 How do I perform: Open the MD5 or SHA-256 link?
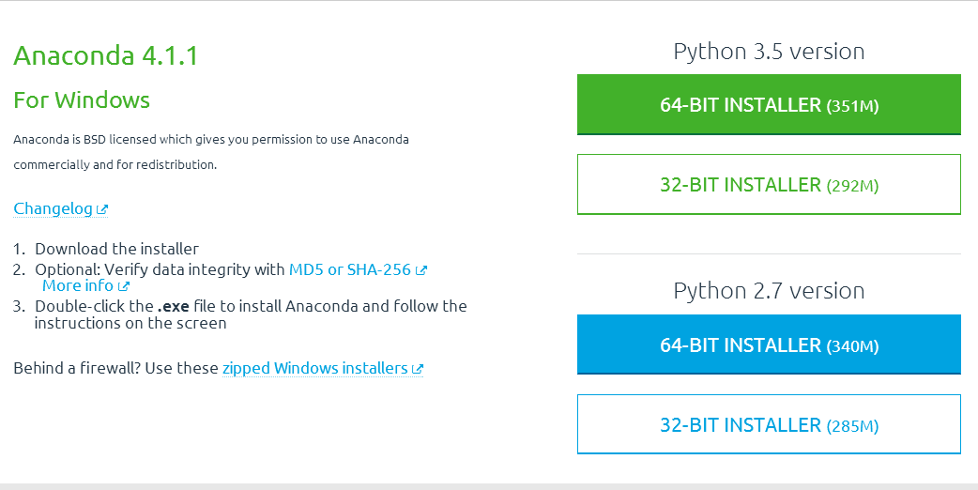click(349, 269)
